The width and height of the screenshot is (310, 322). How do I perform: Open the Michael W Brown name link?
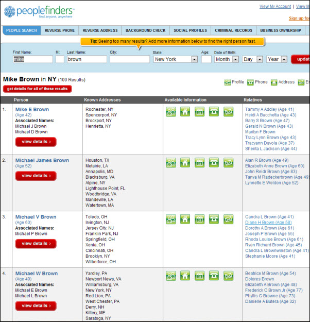(37, 274)
